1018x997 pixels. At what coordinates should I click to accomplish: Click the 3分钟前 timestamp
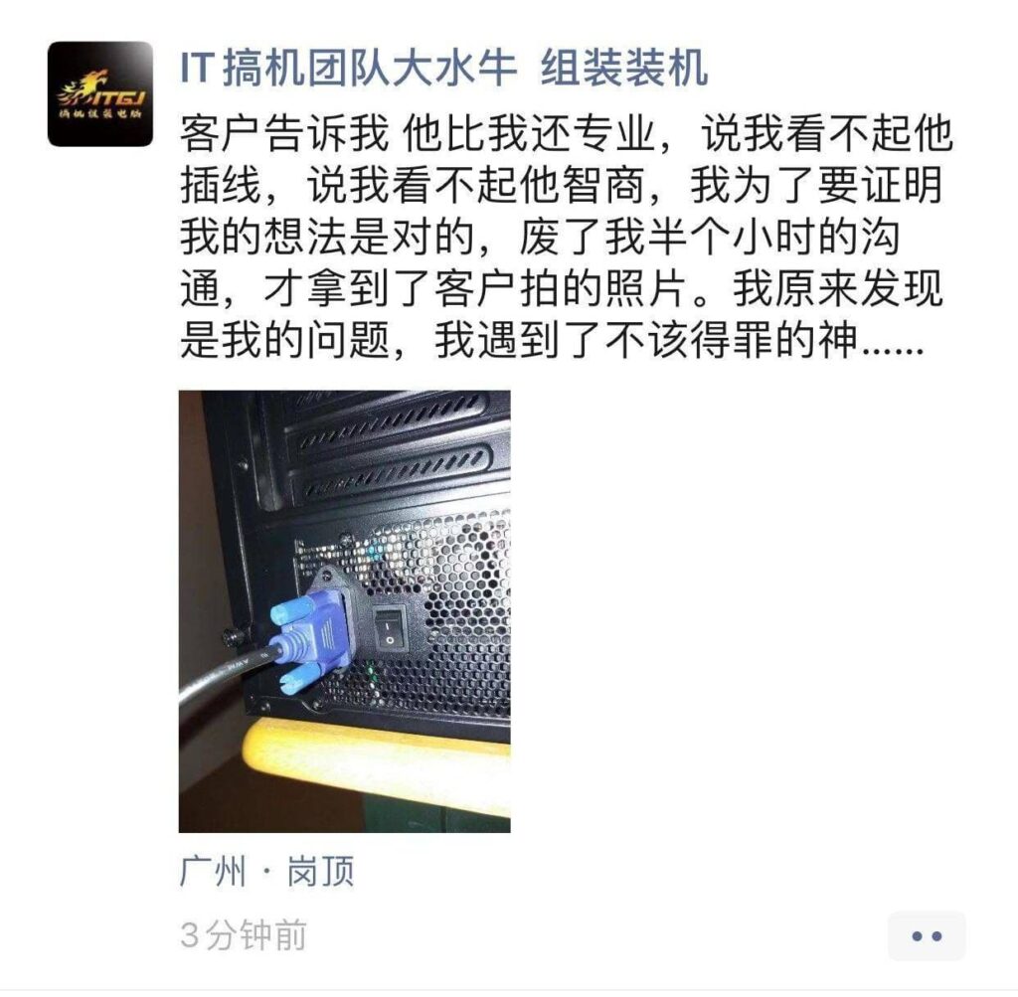pos(243,935)
